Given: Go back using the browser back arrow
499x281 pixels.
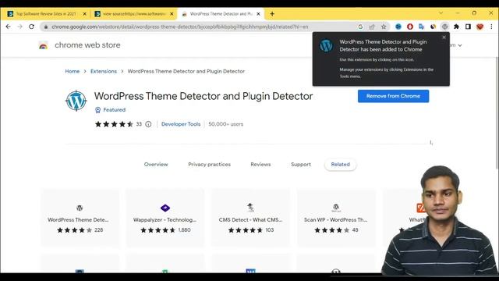Looking at the screenshot, I should (x=9, y=27).
